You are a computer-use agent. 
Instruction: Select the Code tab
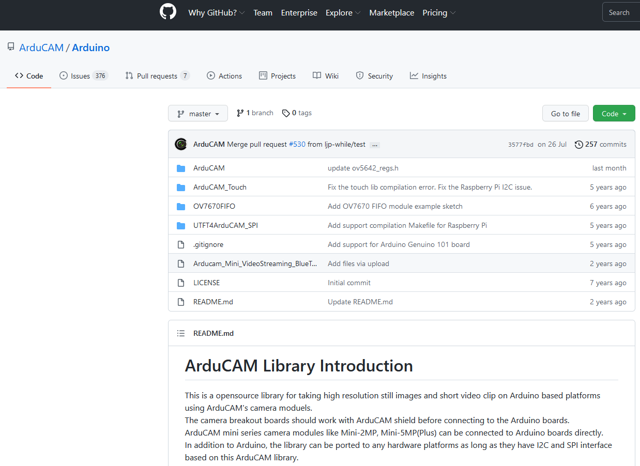pyautogui.click(x=29, y=76)
